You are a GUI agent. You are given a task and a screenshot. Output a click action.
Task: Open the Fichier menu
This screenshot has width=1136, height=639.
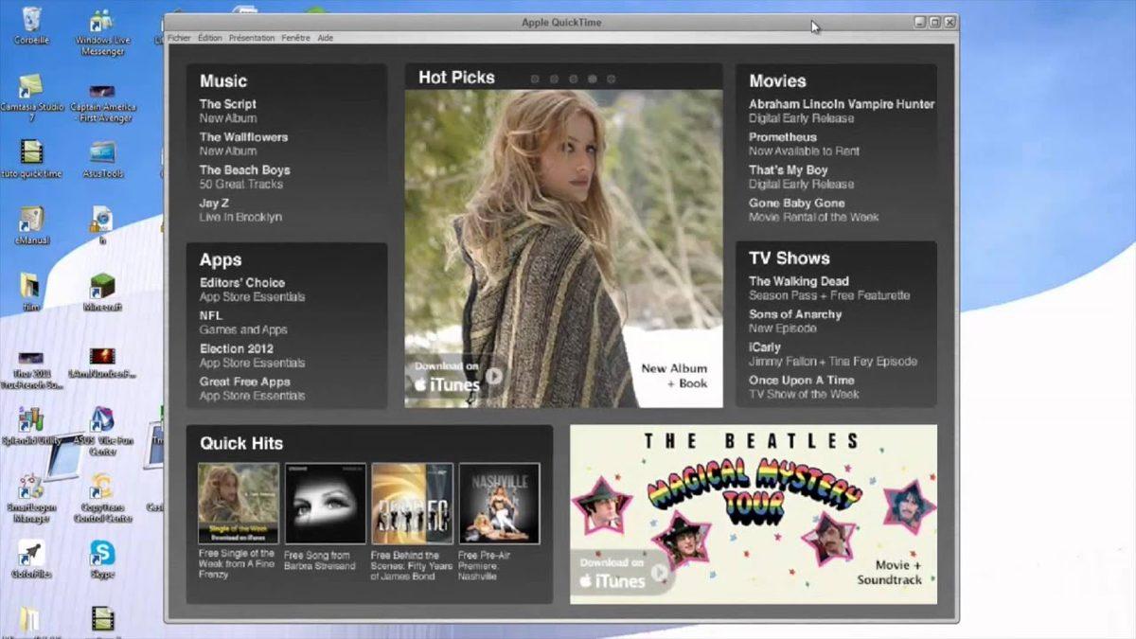click(x=179, y=38)
